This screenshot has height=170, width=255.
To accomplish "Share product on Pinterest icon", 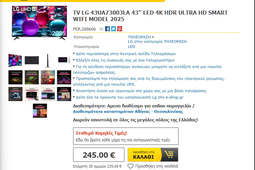I will 120,29.
